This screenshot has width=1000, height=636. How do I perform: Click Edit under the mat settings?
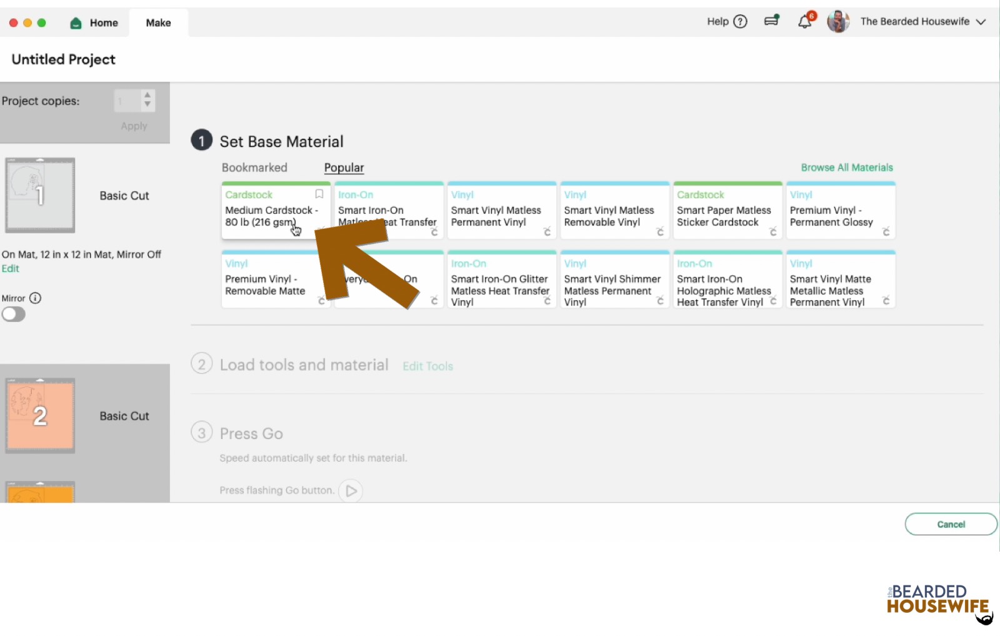click(11, 268)
